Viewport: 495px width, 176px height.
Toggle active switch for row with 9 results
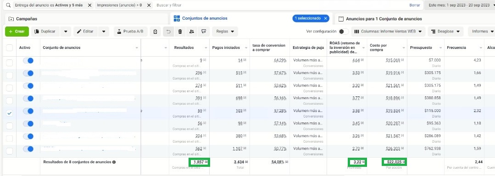(28, 61)
